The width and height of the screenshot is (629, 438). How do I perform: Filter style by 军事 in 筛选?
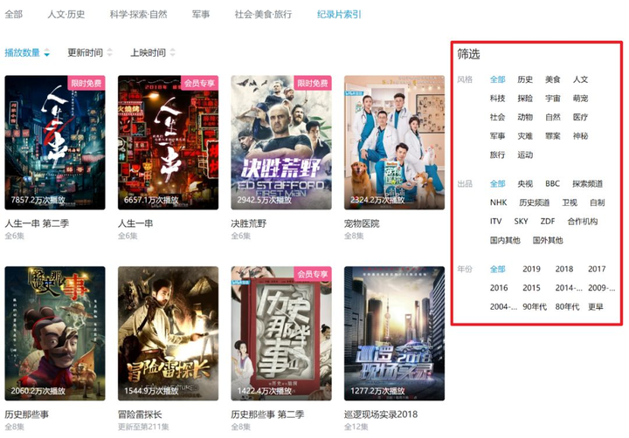[497, 136]
